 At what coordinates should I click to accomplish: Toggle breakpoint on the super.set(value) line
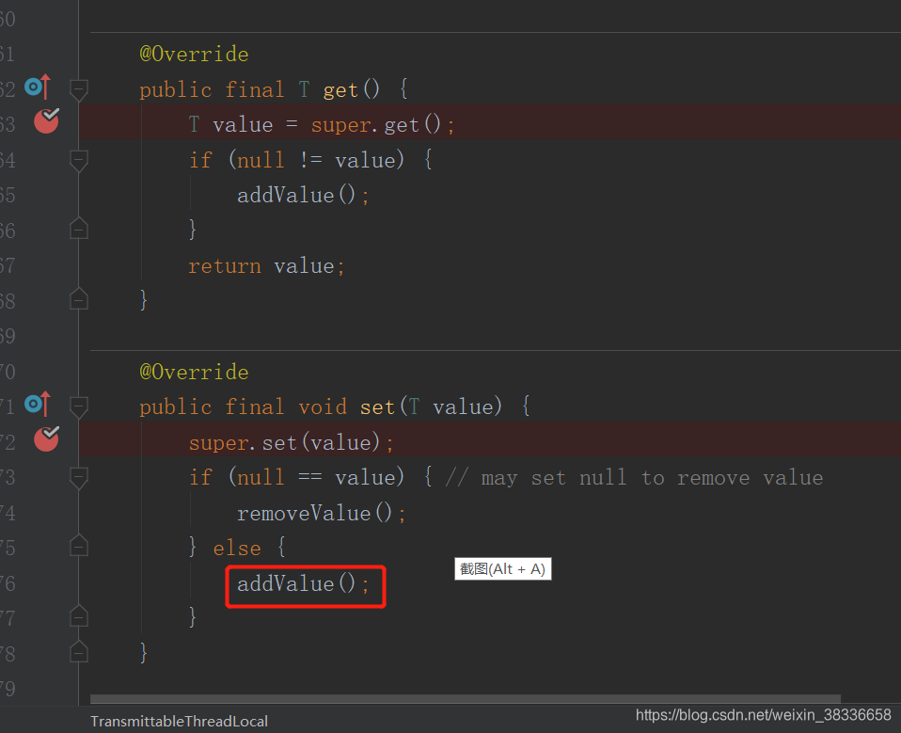tap(46, 438)
